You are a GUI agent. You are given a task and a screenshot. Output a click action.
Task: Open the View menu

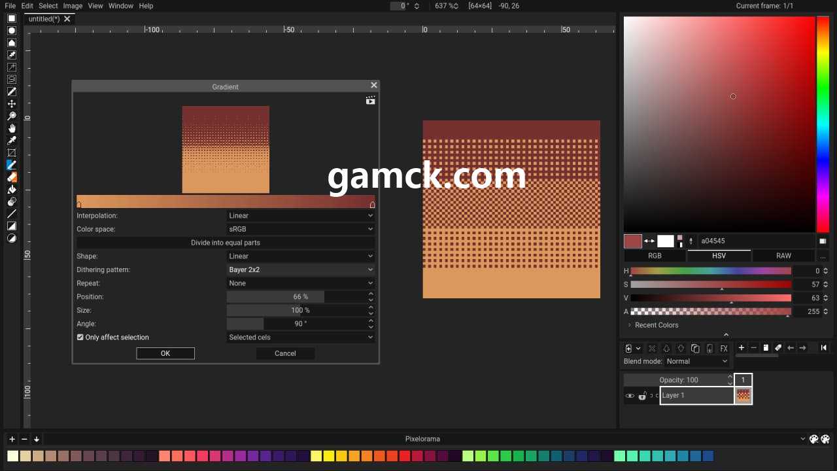point(95,6)
